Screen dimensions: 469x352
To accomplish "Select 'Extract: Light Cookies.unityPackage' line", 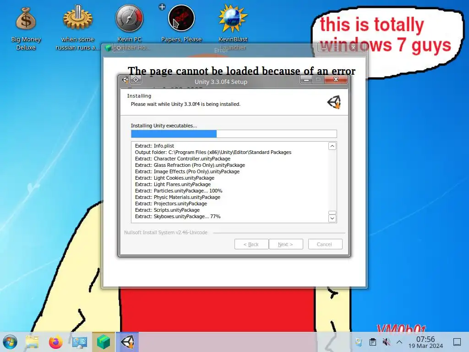I will [x=175, y=178].
